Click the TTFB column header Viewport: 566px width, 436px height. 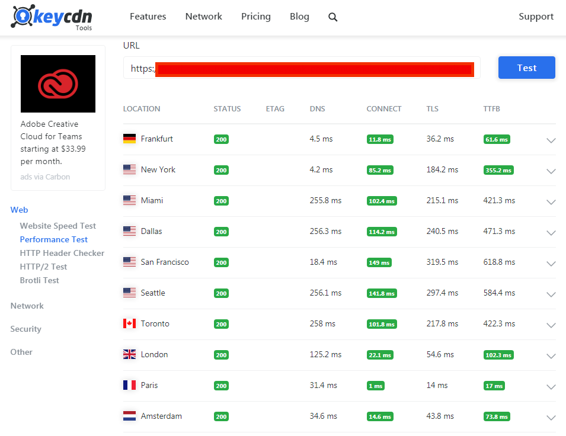coord(492,109)
